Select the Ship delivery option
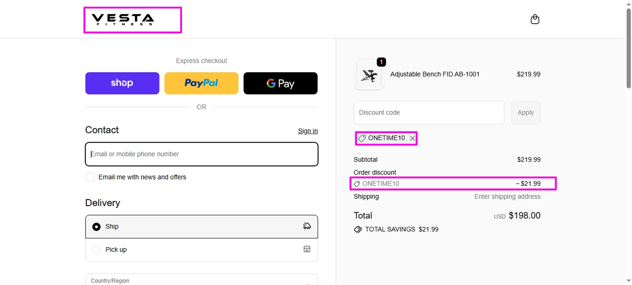Screen dimensions: 632x285 coord(201,227)
